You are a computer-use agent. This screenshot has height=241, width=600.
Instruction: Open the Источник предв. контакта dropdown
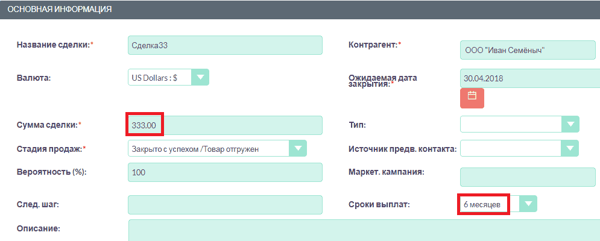(570, 148)
